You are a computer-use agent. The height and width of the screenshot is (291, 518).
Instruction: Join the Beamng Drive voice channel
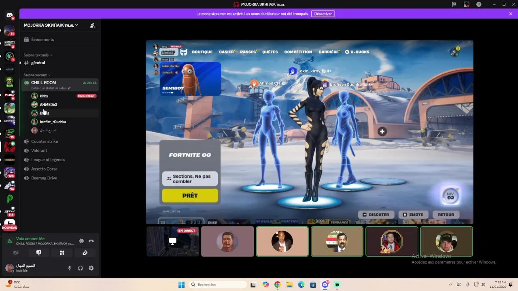59,178
